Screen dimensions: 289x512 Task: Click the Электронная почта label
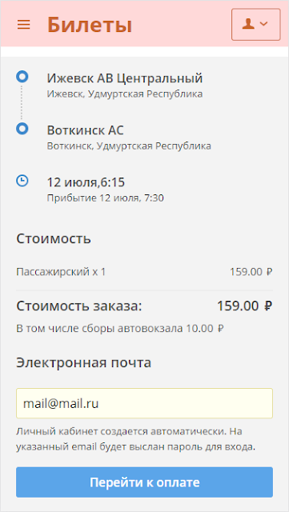pyautogui.click(x=84, y=362)
